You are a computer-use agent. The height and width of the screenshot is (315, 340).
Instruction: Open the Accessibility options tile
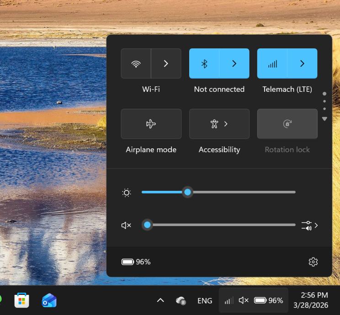point(219,124)
